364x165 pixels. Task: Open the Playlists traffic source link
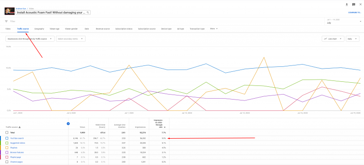tap(14, 148)
